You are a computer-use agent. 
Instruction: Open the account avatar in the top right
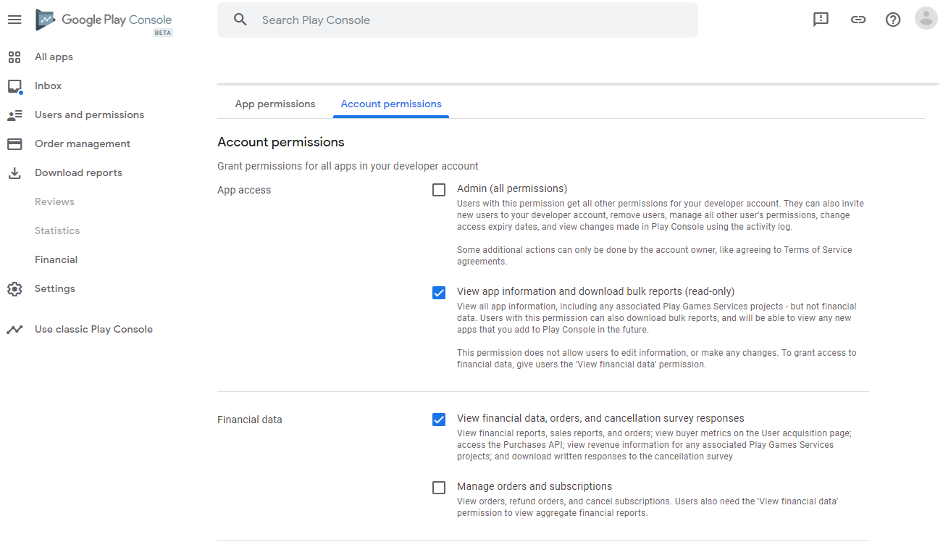point(926,18)
